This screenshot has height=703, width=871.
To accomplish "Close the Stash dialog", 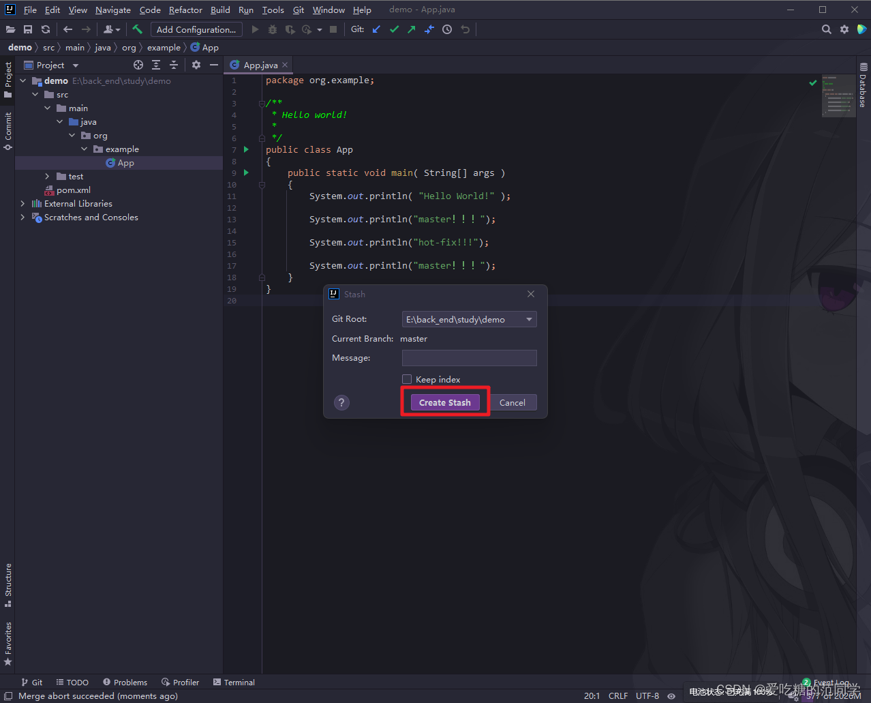I will (x=531, y=294).
